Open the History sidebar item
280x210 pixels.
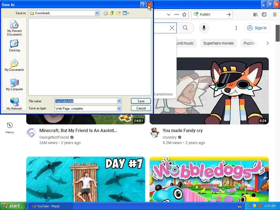click(x=10, y=128)
